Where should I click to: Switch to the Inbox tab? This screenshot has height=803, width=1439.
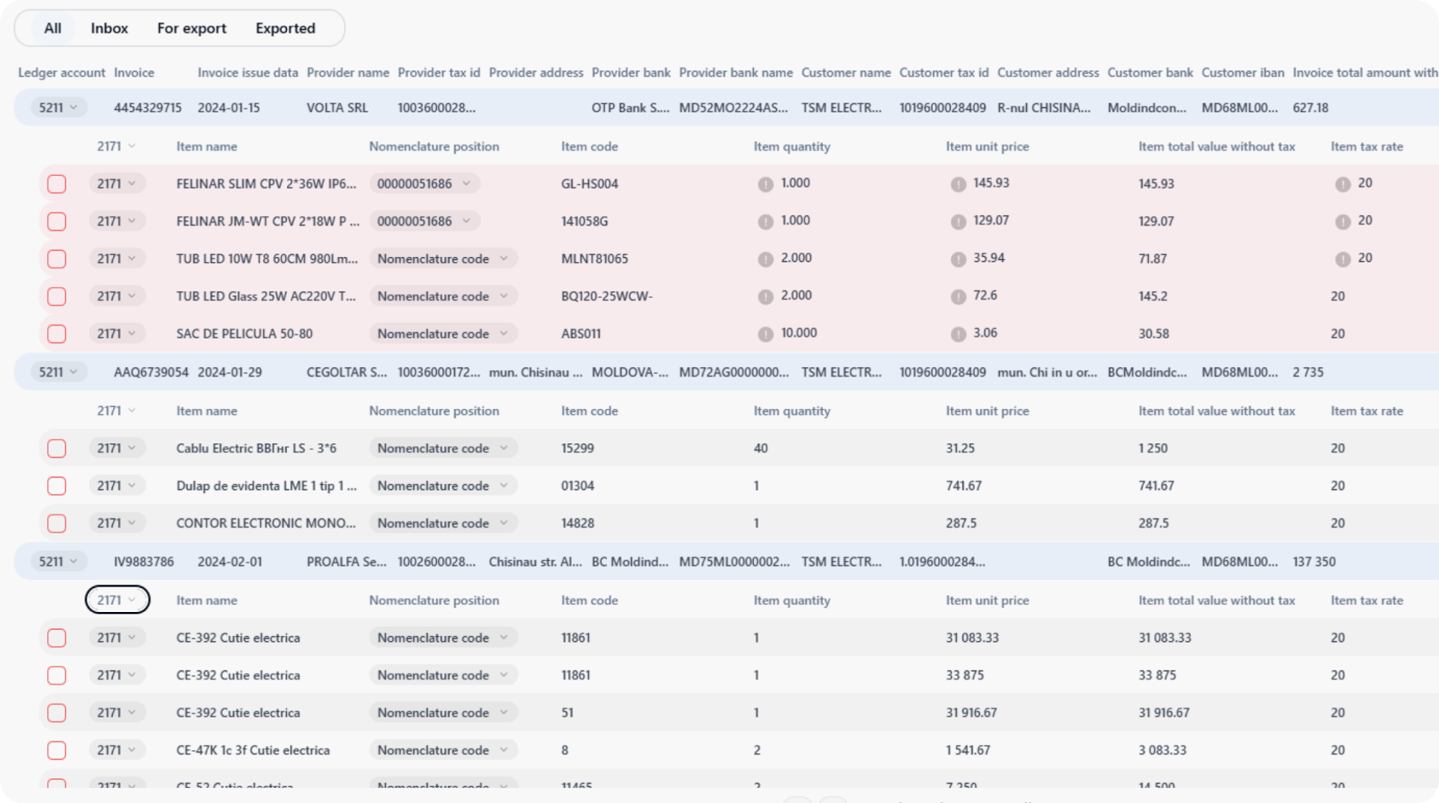click(109, 28)
